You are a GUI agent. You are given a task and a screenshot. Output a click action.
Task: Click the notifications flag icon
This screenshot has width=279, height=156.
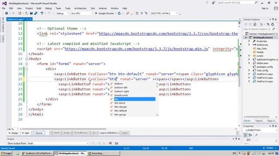pyautogui.click(x=207, y=3)
